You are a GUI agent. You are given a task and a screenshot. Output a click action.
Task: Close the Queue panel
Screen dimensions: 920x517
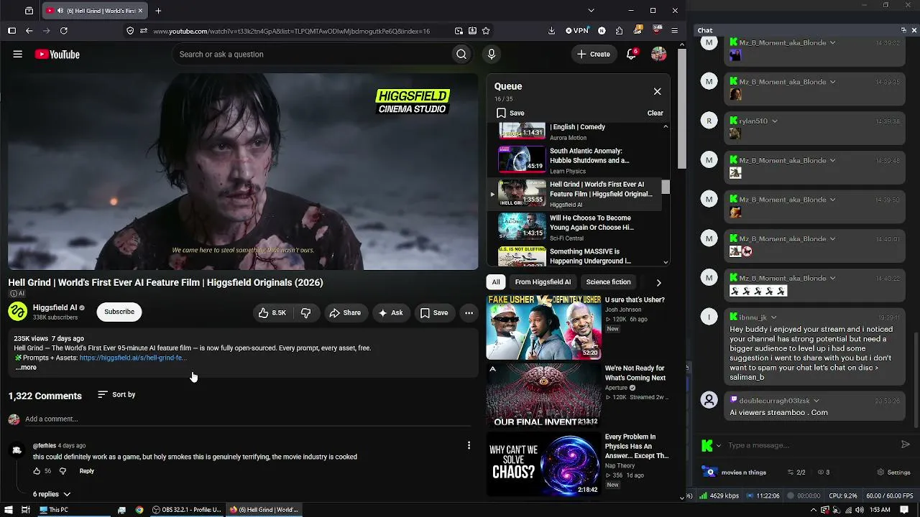[657, 91]
